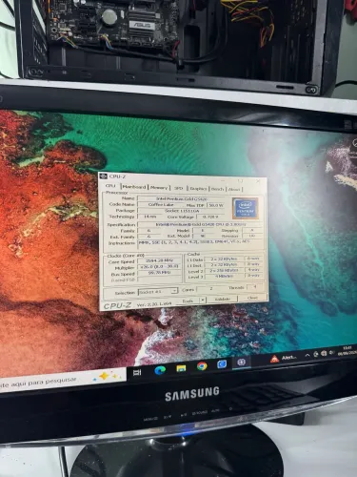
Task: Click the Cores count field
Action: click(211, 289)
